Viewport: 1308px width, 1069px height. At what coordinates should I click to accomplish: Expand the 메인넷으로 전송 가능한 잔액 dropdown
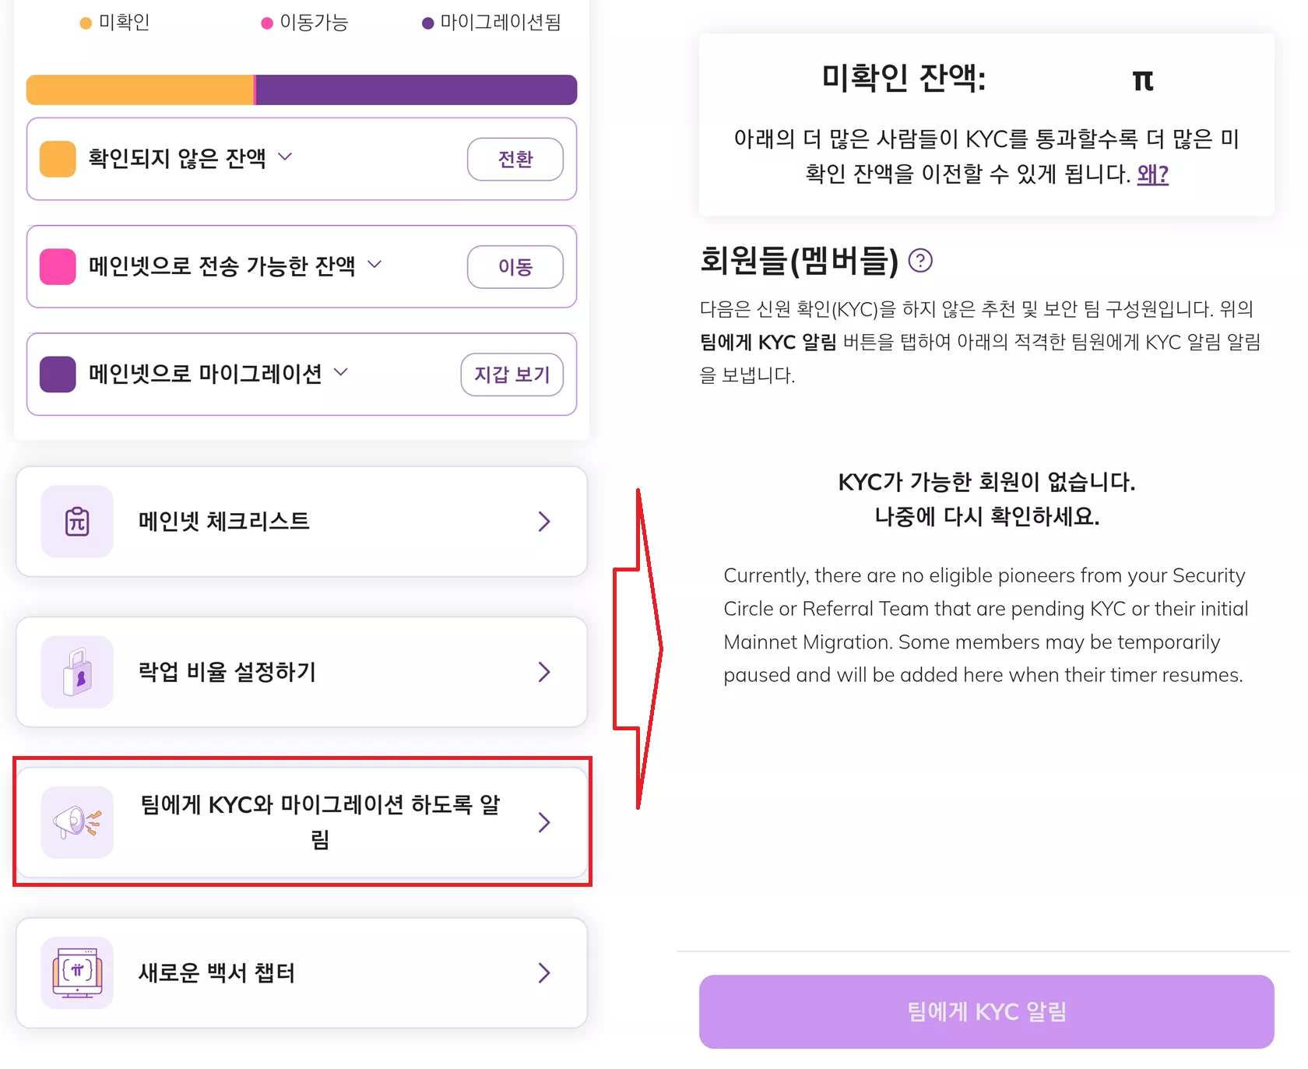pyautogui.click(x=376, y=265)
